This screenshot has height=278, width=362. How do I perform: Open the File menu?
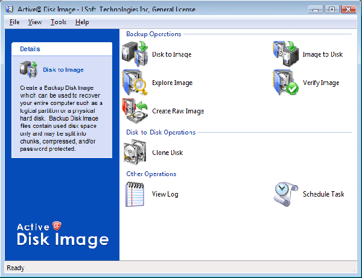[x=14, y=22]
